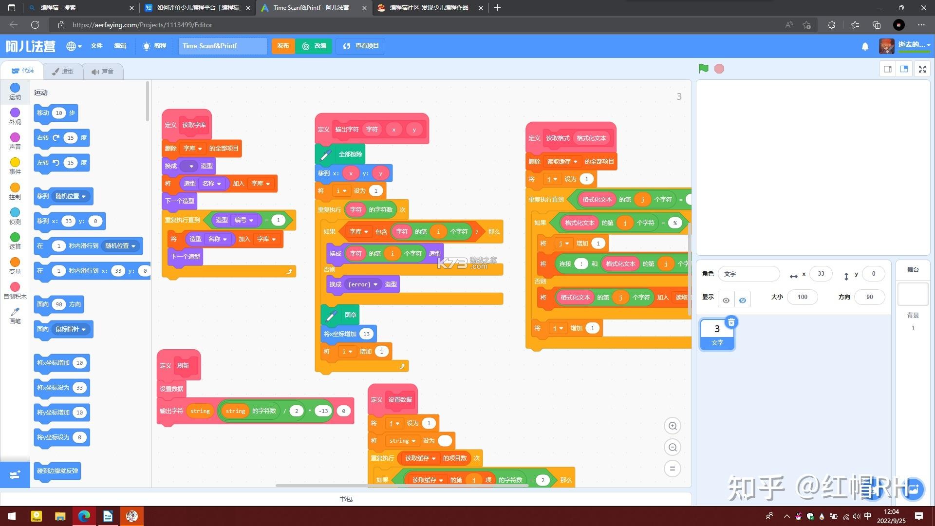Zoom out the code workspace
The image size is (935, 526).
[x=673, y=448]
